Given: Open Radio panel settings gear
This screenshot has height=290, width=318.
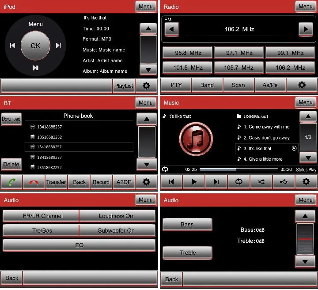Looking at the screenshot, I should (x=302, y=85).
